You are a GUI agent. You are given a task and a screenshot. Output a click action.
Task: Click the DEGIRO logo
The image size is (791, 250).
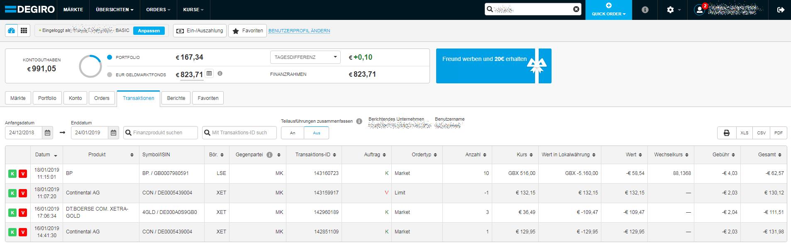pyautogui.click(x=29, y=10)
